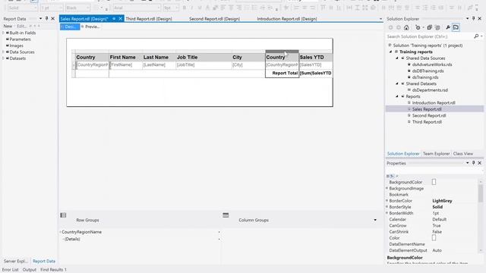Screen dimensions: 486x273
Task: Collapse the Reports folder
Action: point(397,96)
